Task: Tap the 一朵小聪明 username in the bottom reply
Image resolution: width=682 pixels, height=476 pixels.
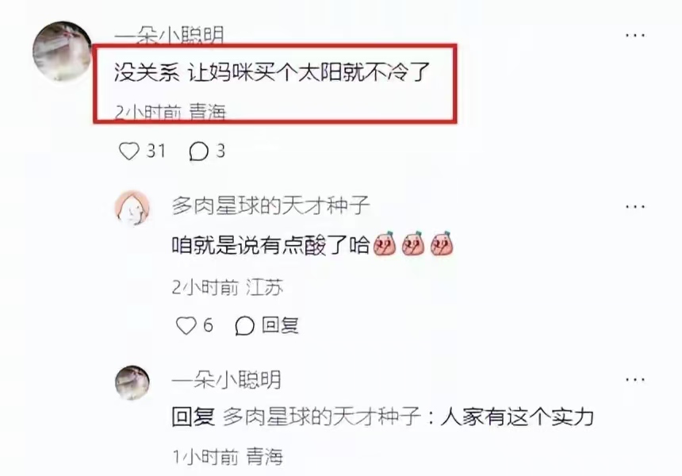Action: (x=227, y=380)
